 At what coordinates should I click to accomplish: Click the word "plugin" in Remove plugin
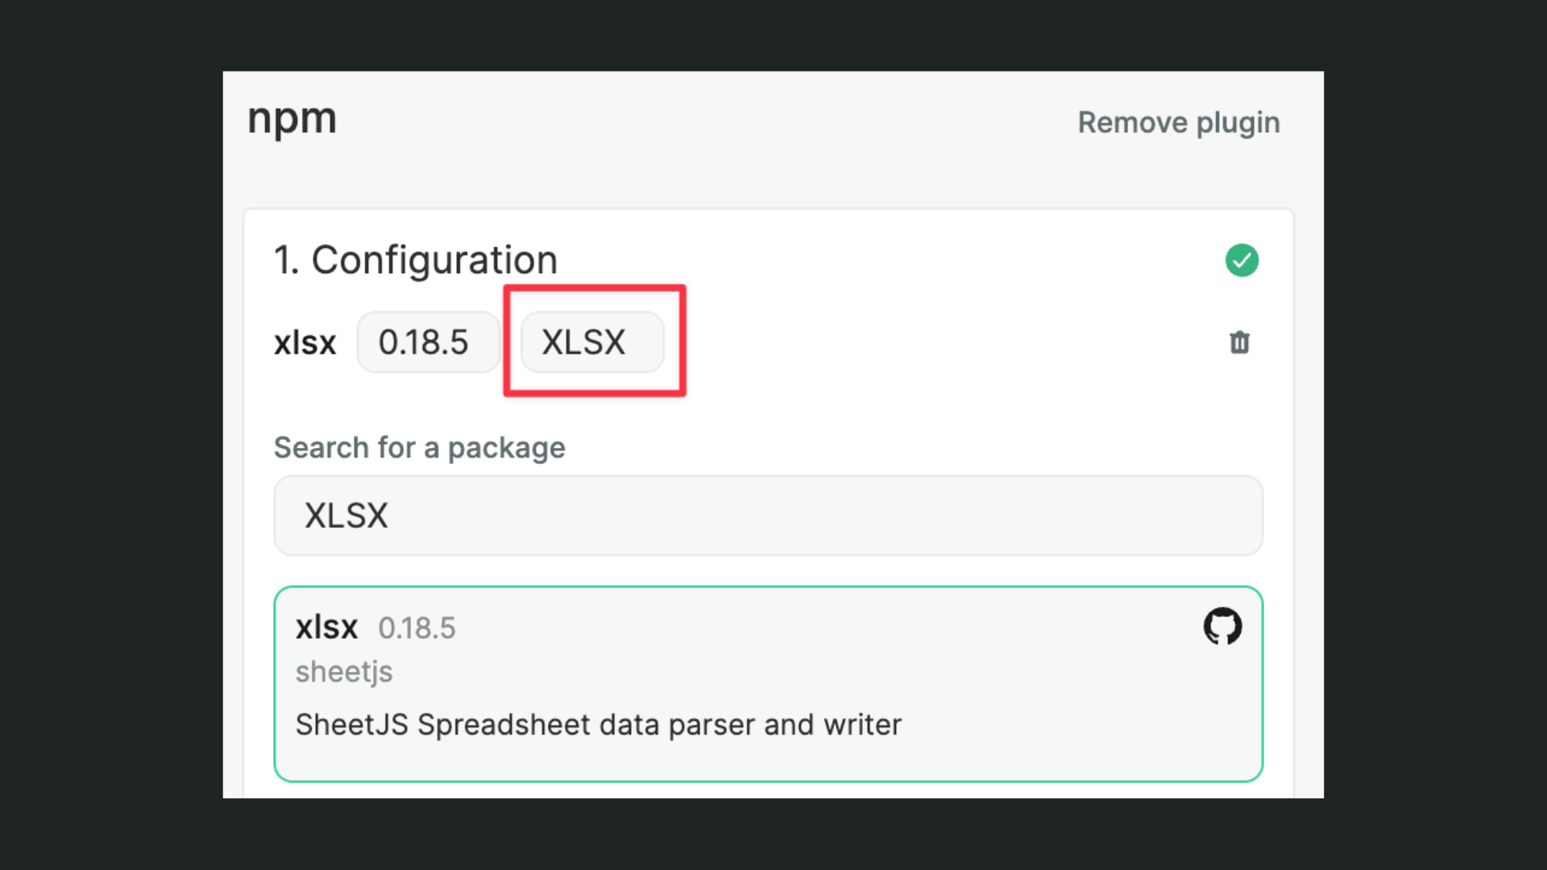pyautogui.click(x=1238, y=123)
